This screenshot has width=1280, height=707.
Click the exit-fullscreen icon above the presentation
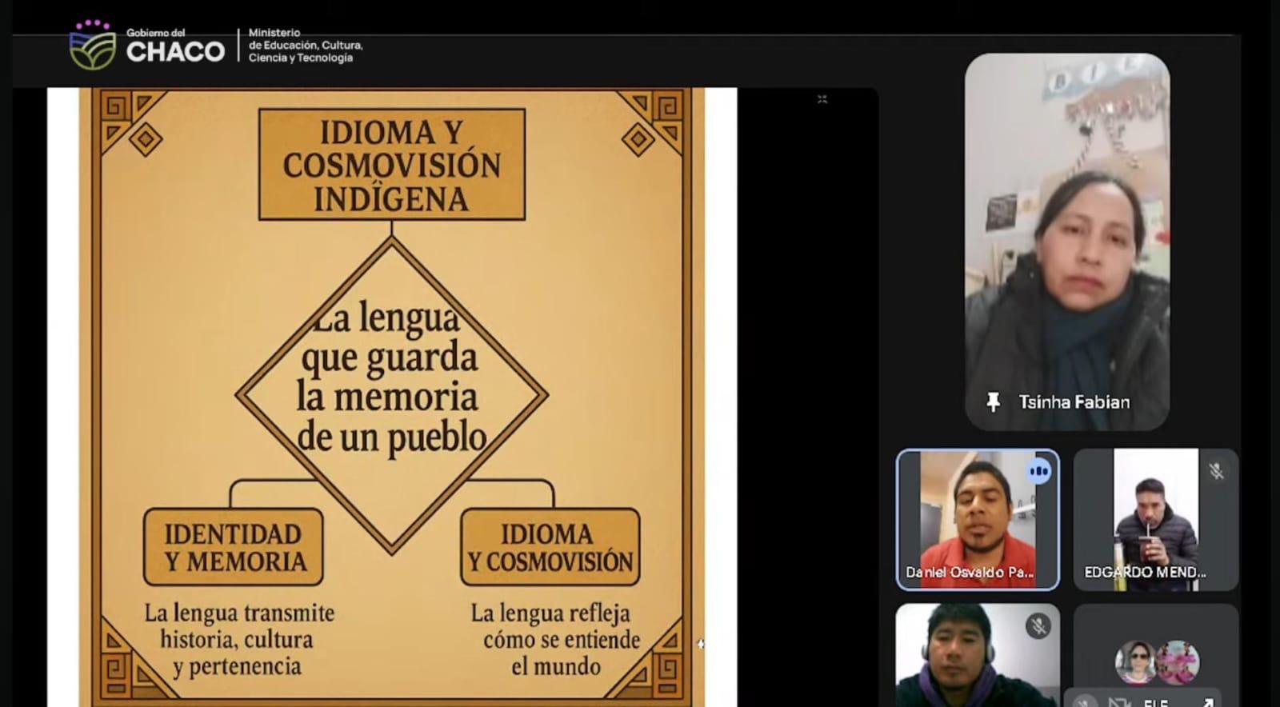(822, 99)
